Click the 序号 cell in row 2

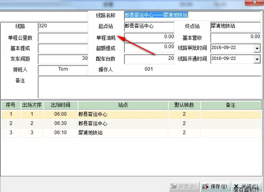coord(11,123)
